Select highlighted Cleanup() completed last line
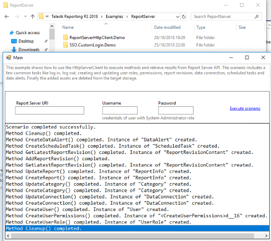Viewport: 271px width, 241px height. point(137,228)
